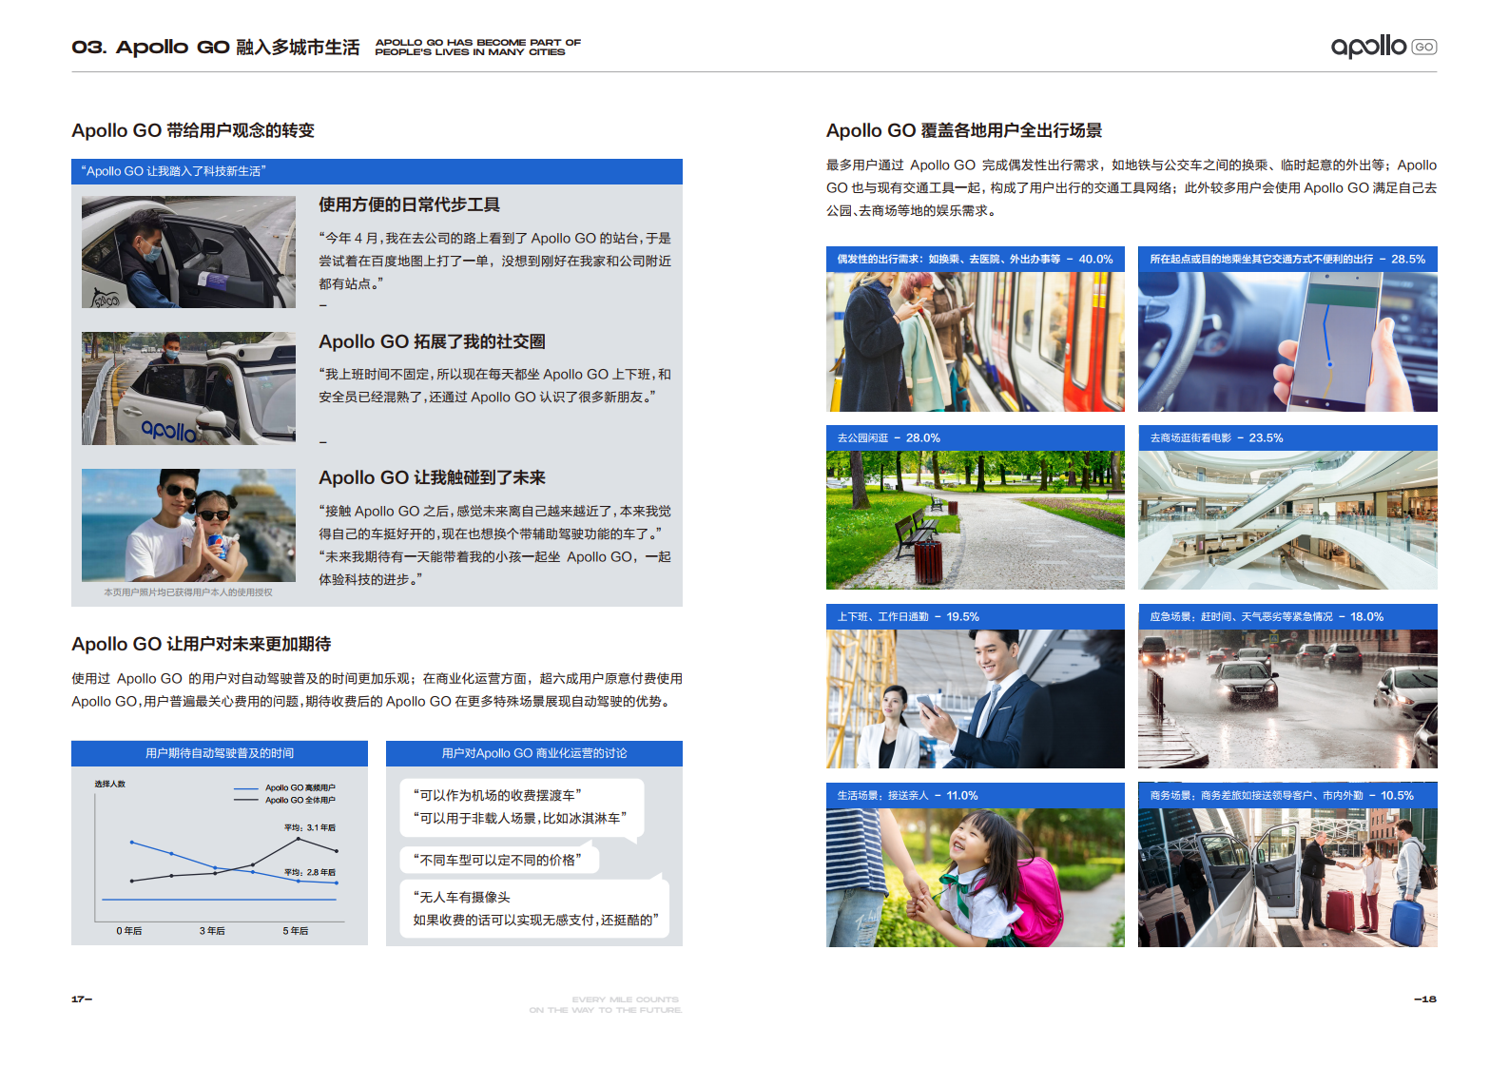The height and width of the screenshot is (1067, 1509).
Task: Click section title Apollo GO 覆盖各地用户全出行场景
Action: [x=964, y=130]
